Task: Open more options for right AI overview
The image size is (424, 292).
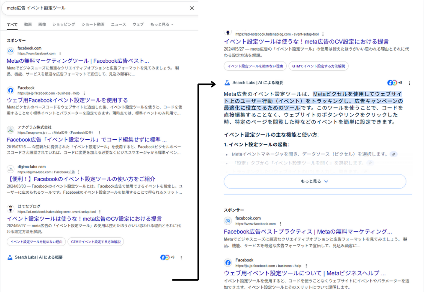Action: tap(409, 83)
